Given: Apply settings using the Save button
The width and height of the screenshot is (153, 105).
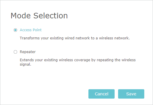Looking at the screenshot, I should click(x=131, y=94).
